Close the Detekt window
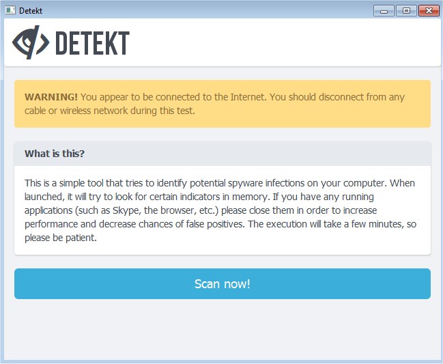This screenshot has width=443, height=364. pos(428,10)
